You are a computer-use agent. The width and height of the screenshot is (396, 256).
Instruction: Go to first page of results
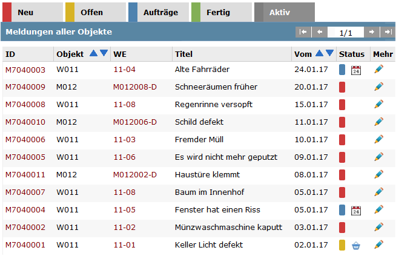click(304, 32)
